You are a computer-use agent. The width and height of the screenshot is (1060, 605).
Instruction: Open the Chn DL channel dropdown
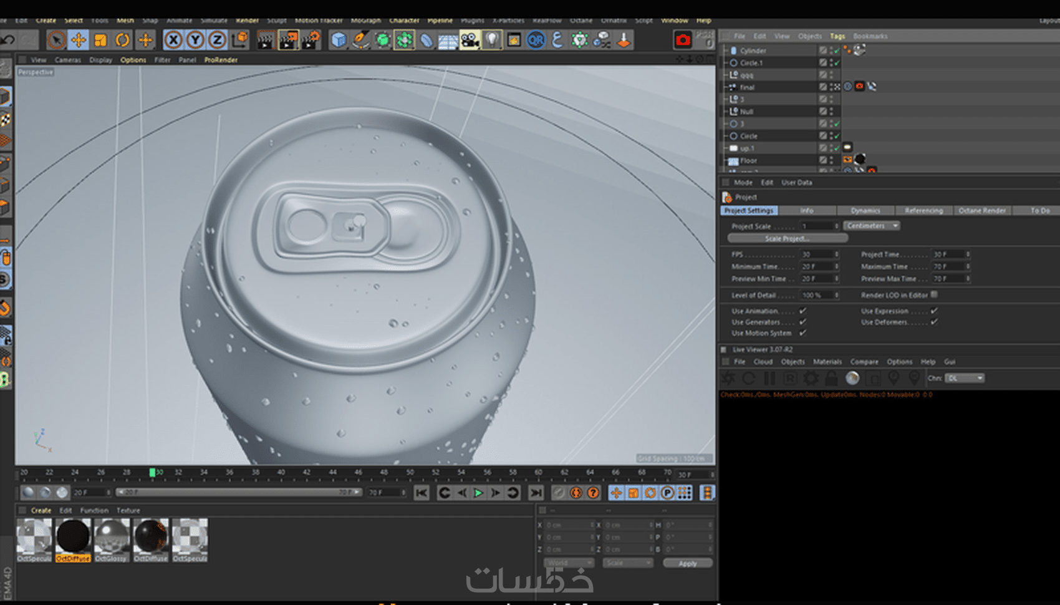[964, 378]
